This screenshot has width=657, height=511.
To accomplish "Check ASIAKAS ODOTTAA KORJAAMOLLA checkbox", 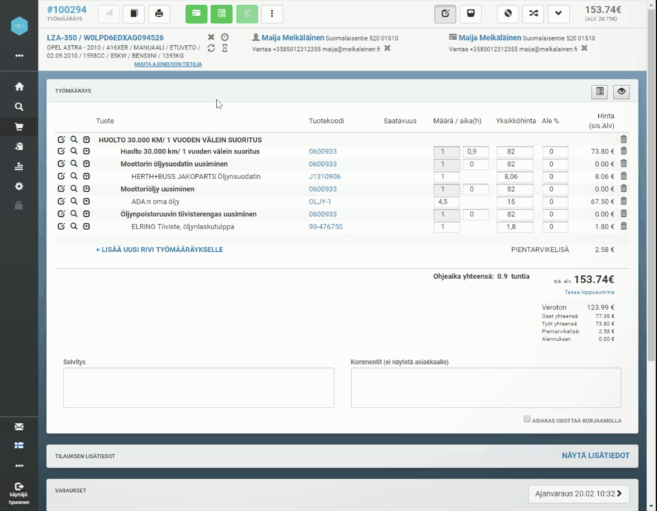I will [527, 419].
